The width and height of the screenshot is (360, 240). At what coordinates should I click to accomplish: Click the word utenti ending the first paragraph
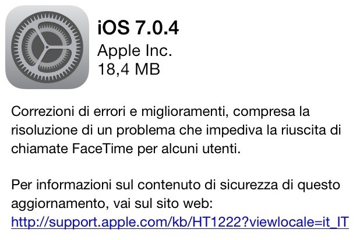(221, 149)
